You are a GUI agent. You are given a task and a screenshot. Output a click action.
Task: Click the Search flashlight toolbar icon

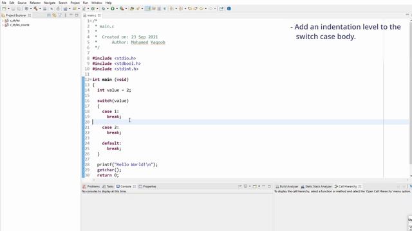[x=138, y=8]
